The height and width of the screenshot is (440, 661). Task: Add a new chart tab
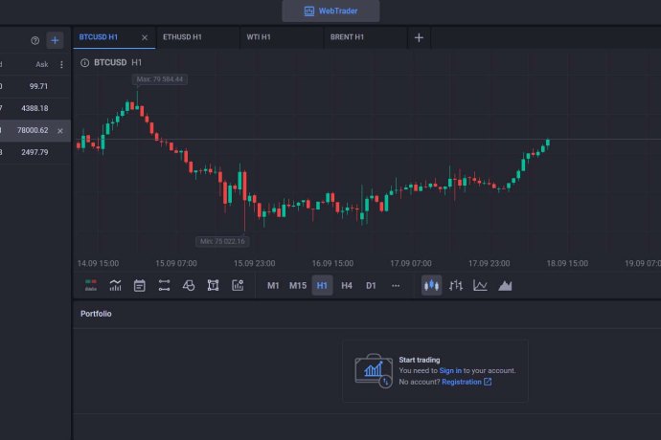click(x=419, y=38)
